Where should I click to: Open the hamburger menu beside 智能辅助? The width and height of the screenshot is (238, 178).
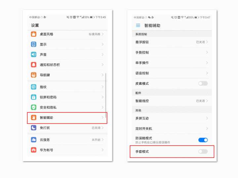coord(138,25)
